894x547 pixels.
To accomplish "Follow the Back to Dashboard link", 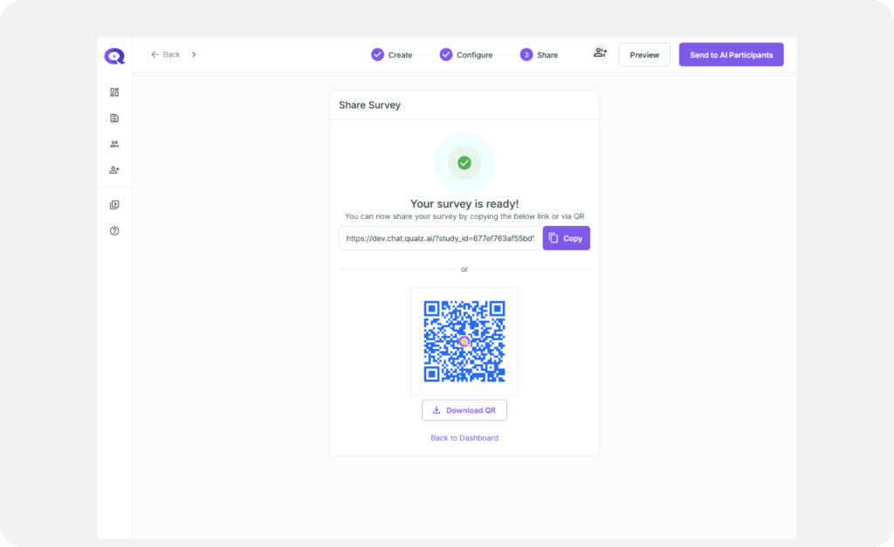I will pyautogui.click(x=464, y=438).
